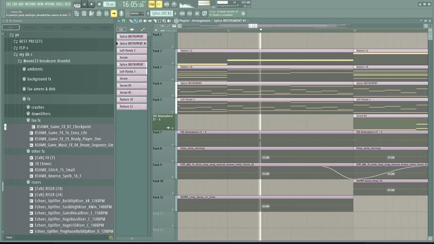Viewport: 434px width, 244px height.
Task: Show audio clips in the picker panel
Action: (132, 29)
